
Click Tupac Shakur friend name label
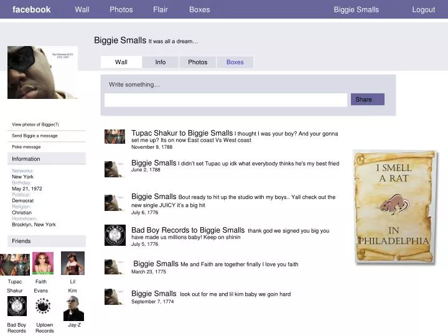tap(15, 286)
